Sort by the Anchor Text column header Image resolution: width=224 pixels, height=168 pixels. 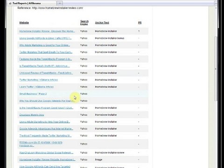pos(102,22)
